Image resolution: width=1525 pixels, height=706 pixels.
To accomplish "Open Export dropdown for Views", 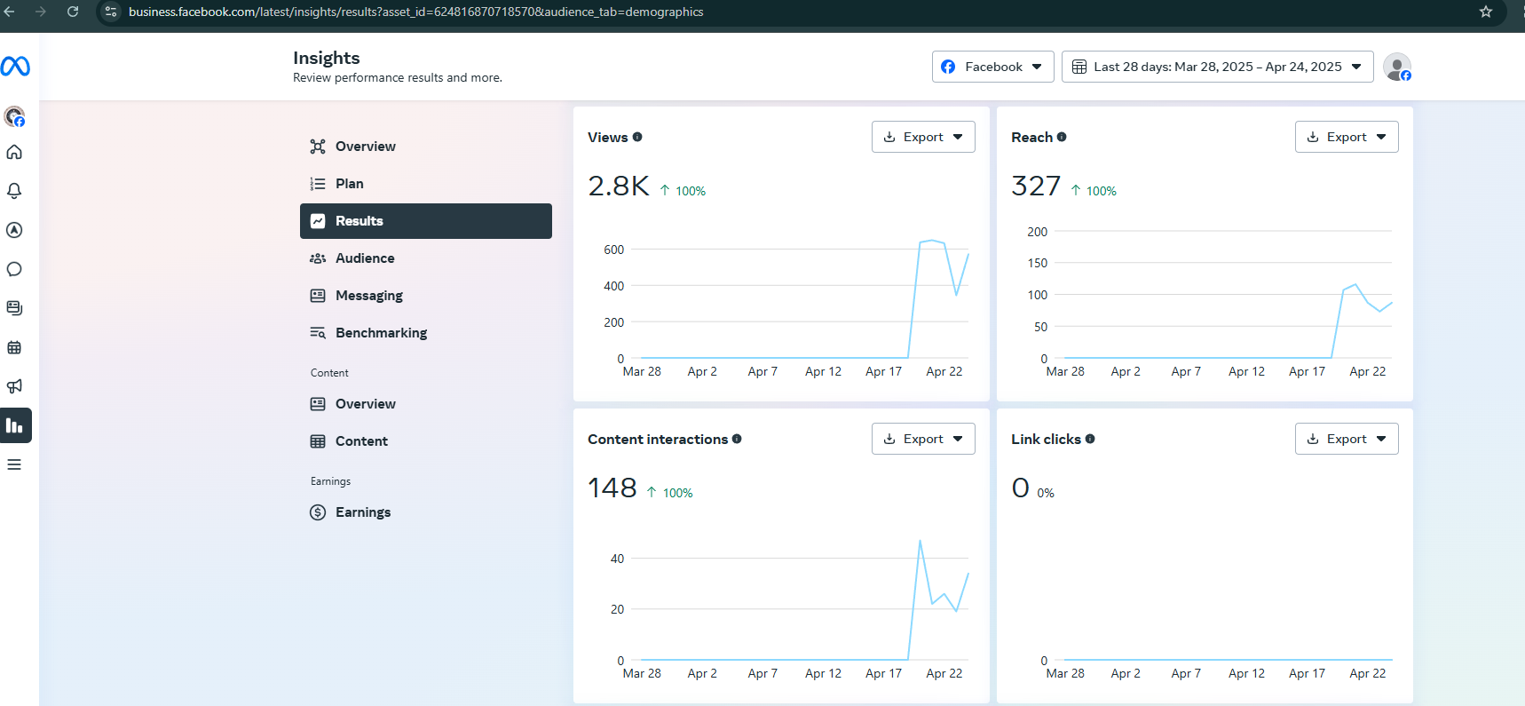I will pyautogui.click(x=923, y=137).
